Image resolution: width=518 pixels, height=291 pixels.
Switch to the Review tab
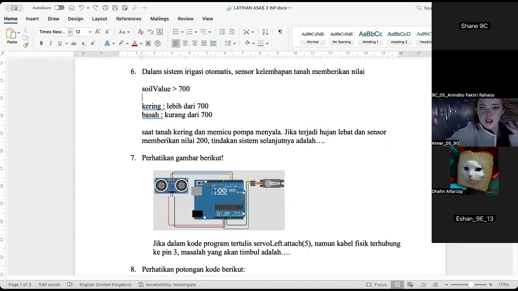coord(186,19)
